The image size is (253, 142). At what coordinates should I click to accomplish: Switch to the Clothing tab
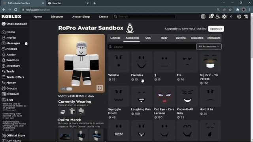tap(181, 38)
